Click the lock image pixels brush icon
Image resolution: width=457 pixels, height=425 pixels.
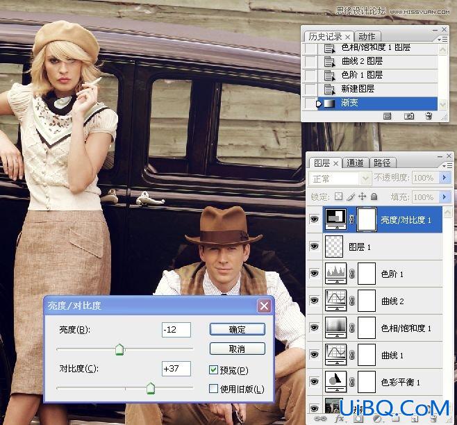coord(351,197)
